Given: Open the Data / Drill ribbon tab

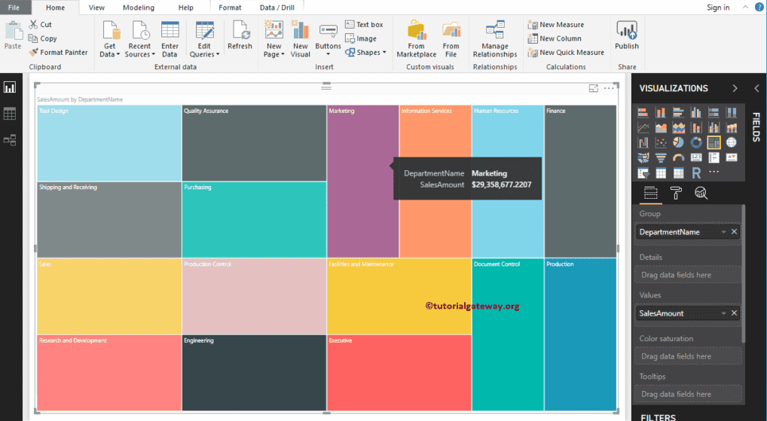Looking at the screenshot, I should [277, 8].
